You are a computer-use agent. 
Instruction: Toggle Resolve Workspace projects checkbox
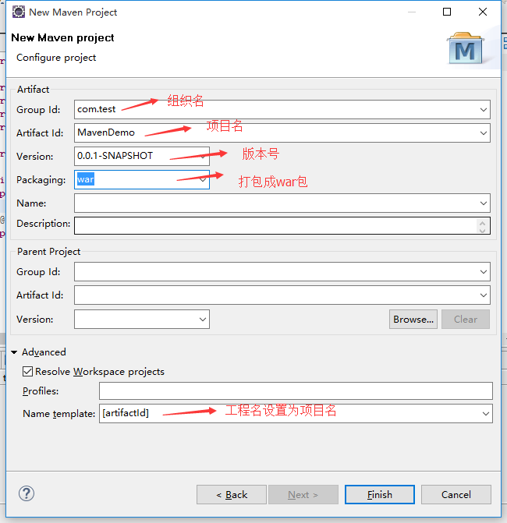[28, 372]
